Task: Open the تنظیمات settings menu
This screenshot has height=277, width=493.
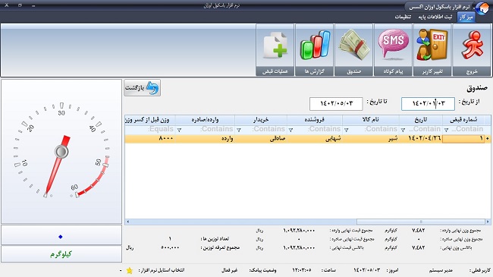Action: (403, 17)
